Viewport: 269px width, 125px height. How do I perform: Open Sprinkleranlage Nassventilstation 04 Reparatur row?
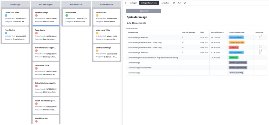(x=152, y=57)
